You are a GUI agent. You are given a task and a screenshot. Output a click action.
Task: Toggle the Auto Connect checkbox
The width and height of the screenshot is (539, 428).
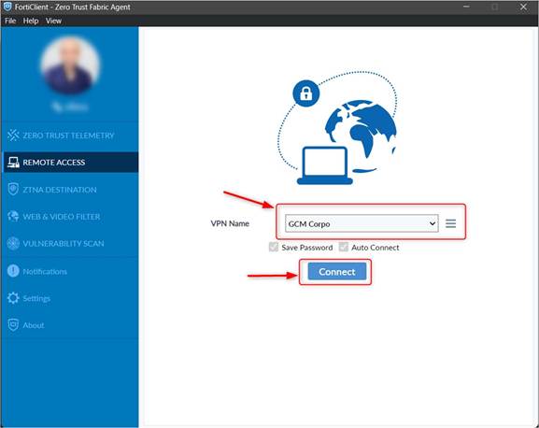tap(343, 247)
